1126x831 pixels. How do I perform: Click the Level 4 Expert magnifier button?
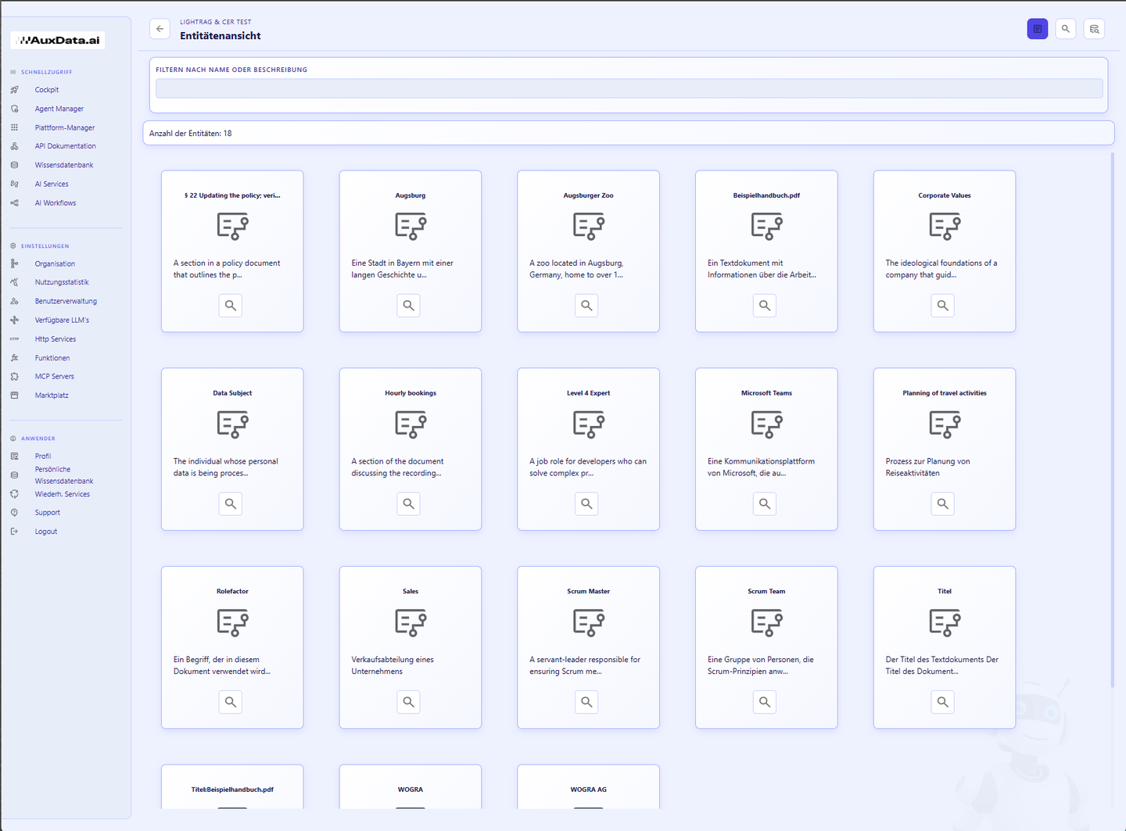(587, 504)
